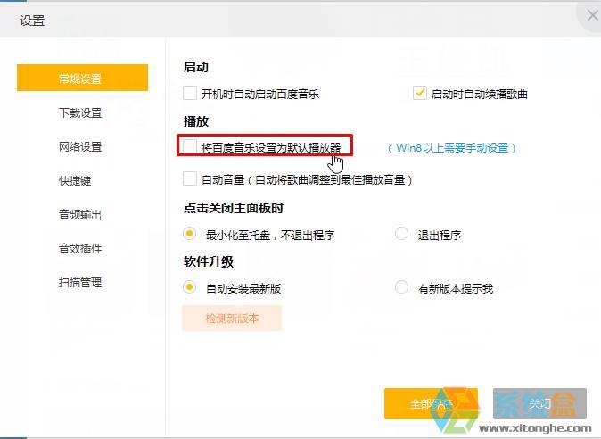Open the 常规设置 tab
601x439 pixels.
[x=82, y=78]
